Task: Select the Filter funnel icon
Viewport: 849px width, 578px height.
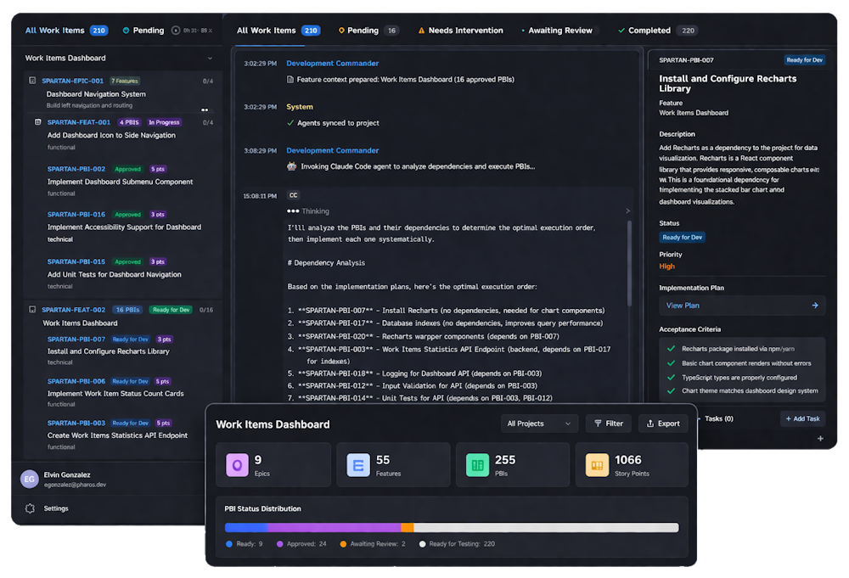Action: click(x=597, y=423)
